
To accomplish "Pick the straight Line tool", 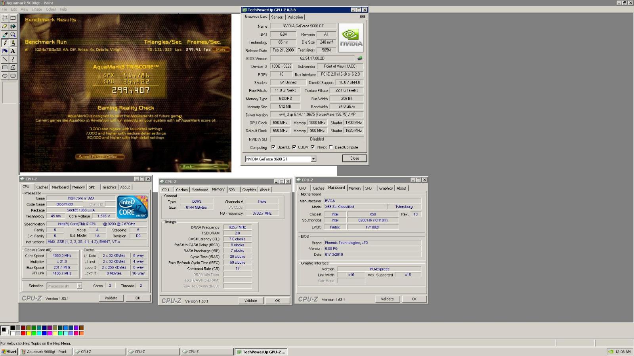I will coord(5,59).
